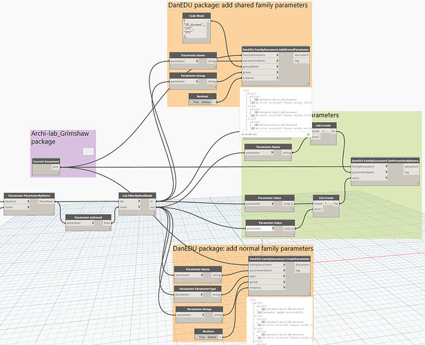This screenshot has height=345, width=425.
Task: Click string output of Parameter.ParameterType node
Action: pyautogui.click(x=216, y=295)
